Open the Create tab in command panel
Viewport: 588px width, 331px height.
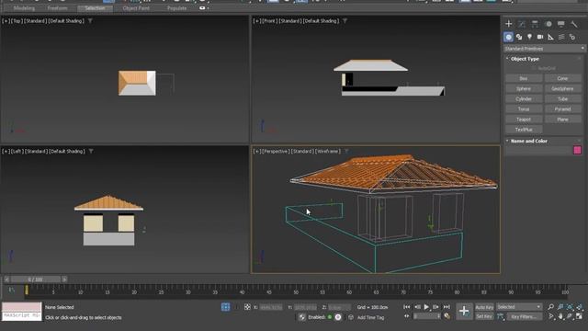pos(508,24)
